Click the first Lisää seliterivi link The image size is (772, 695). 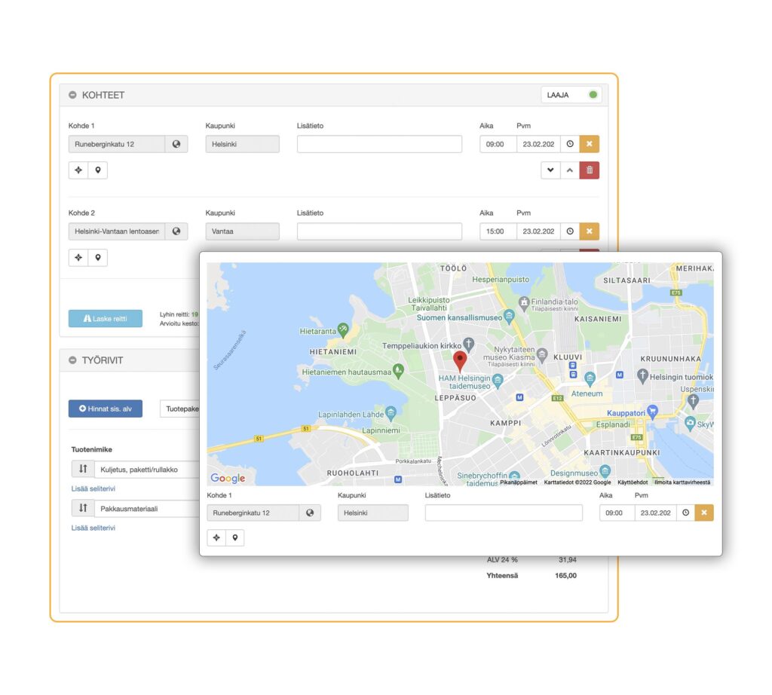[93, 488]
